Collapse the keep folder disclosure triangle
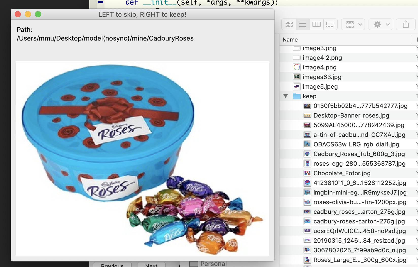This screenshot has width=418, height=267. 286,96
